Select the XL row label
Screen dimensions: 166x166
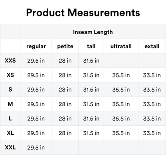coord(10,133)
